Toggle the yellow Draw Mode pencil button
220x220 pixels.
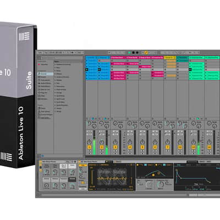(146, 53)
